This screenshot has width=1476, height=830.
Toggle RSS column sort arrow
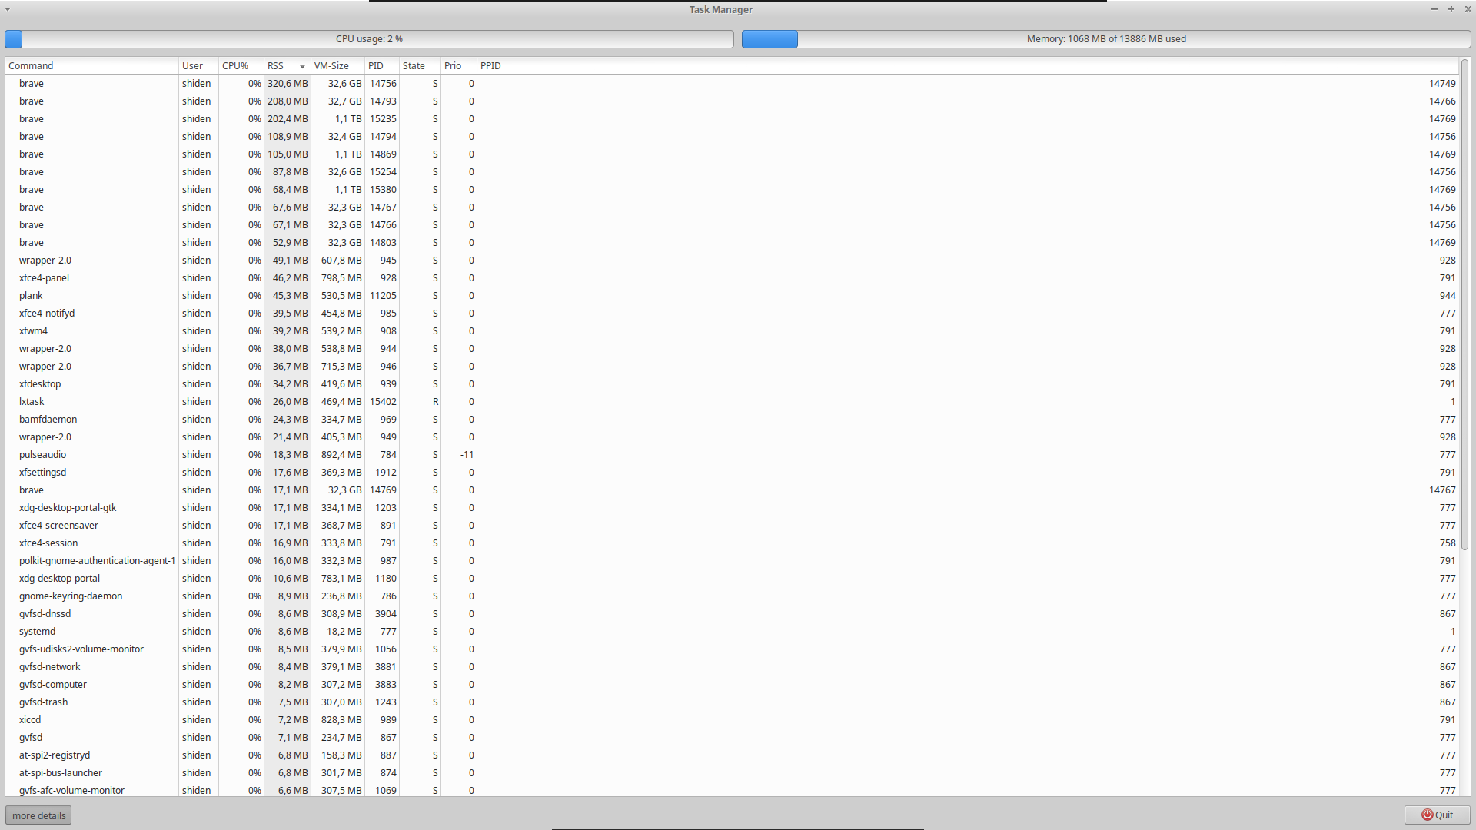(302, 66)
